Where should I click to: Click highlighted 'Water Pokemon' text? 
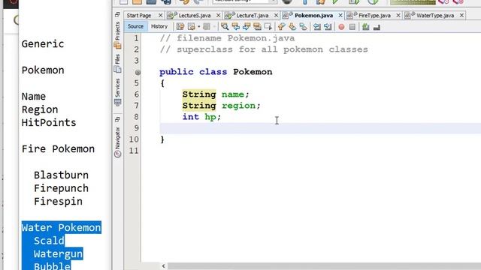click(61, 227)
